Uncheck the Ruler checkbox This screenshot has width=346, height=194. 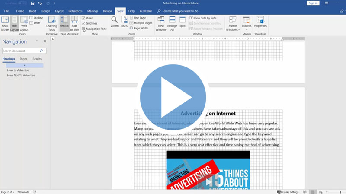point(83,18)
